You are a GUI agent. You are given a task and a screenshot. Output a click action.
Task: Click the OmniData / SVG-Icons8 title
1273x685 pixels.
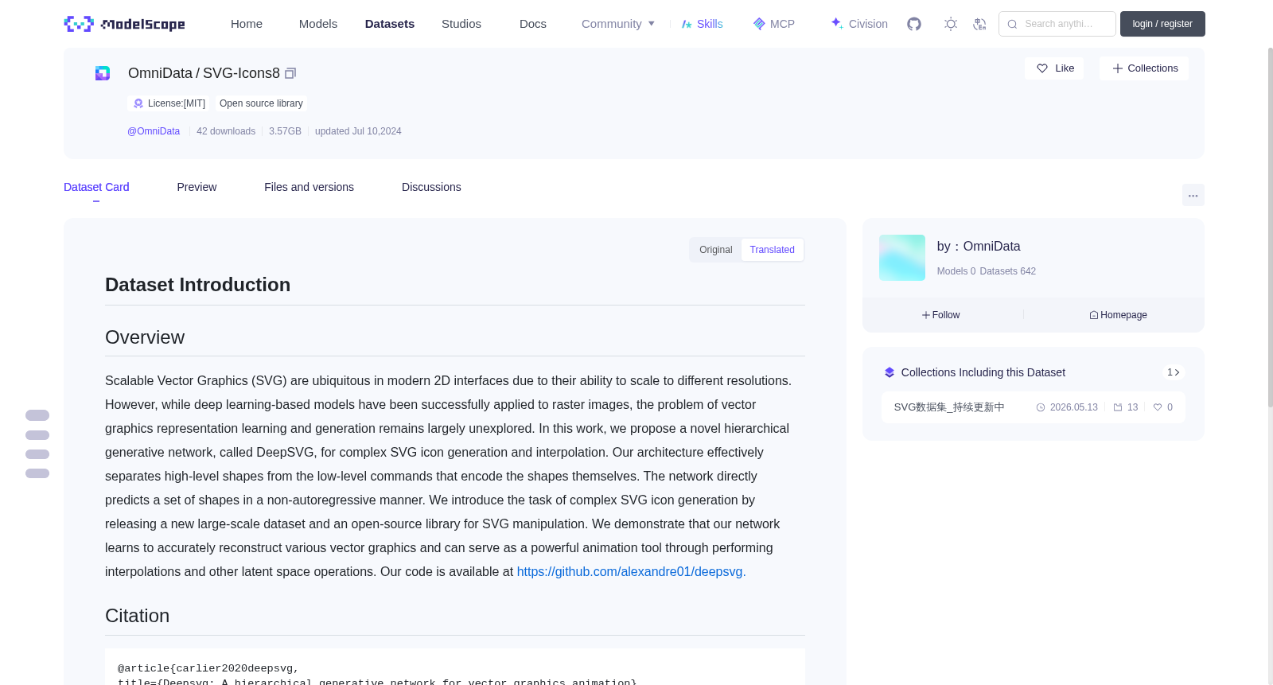(x=204, y=73)
